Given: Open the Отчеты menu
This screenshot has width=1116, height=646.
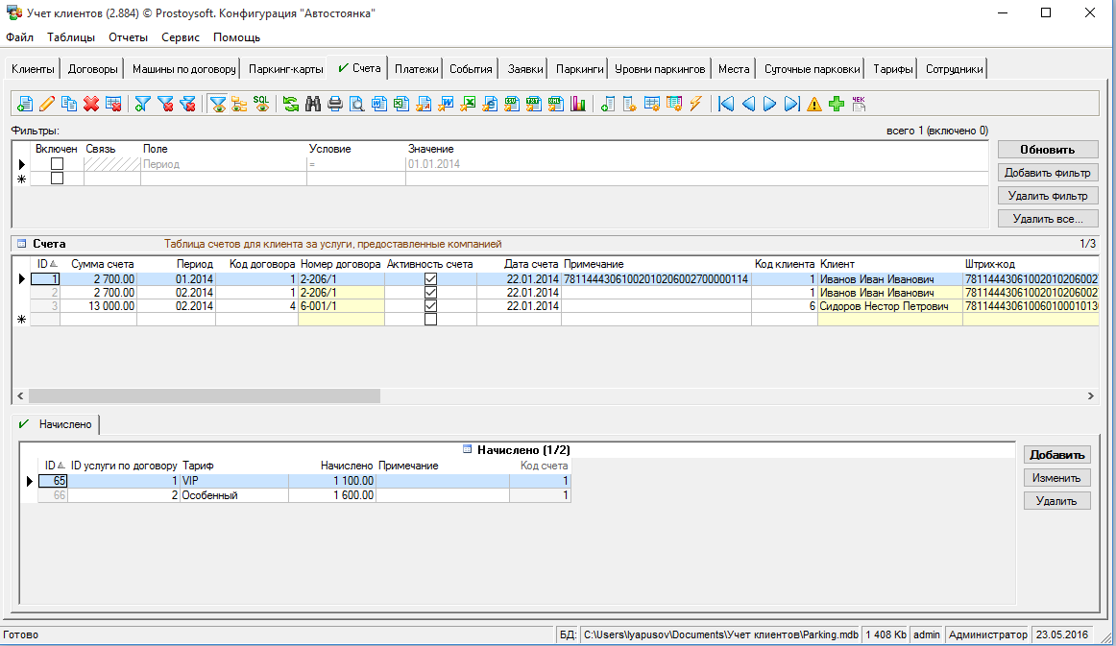Looking at the screenshot, I should (128, 37).
